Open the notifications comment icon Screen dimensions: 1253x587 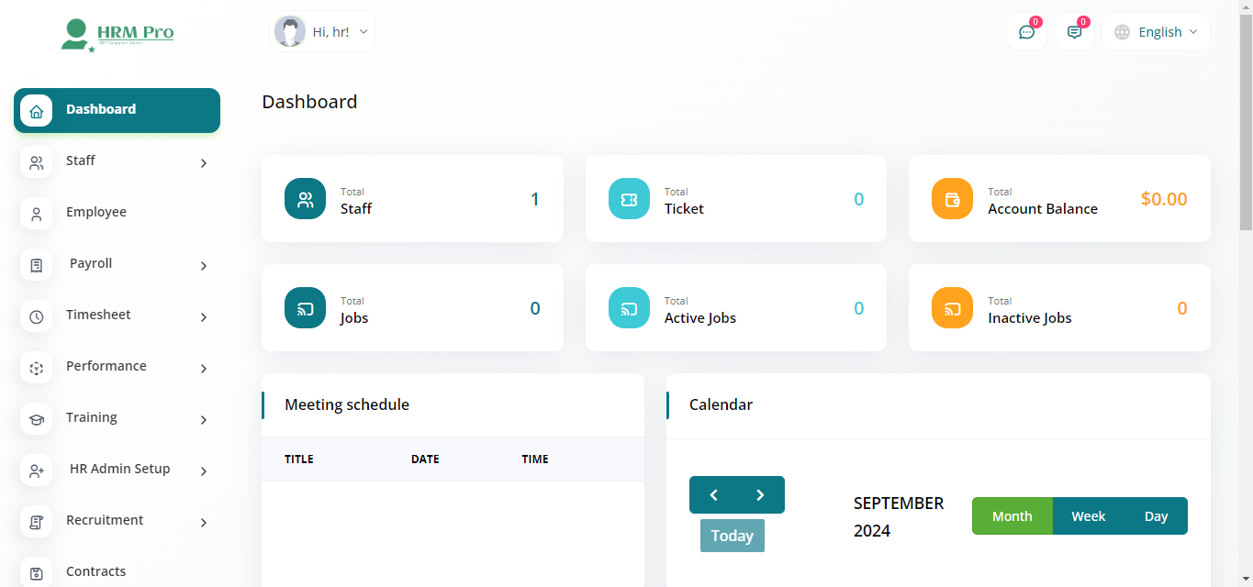coord(1074,32)
